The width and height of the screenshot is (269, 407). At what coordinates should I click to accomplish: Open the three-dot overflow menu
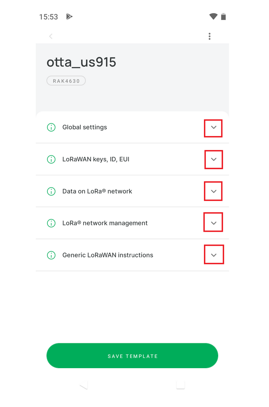(x=210, y=36)
